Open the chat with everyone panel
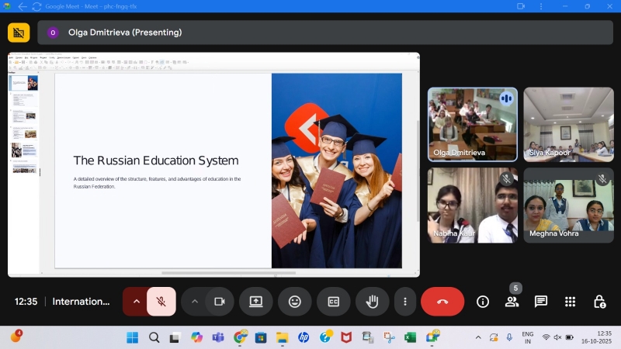The width and height of the screenshot is (621, 349). point(541,302)
